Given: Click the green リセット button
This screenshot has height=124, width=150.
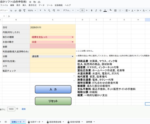Looking at the screenshot, I should 53,101.
